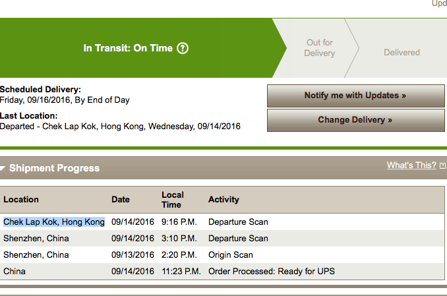Select the Delivered progress step
This screenshot has width=447, height=296.
(x=402, y=53)
